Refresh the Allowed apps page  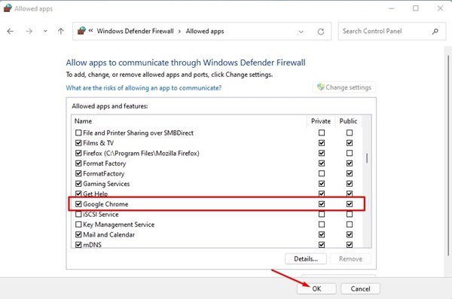click(321, 32)
